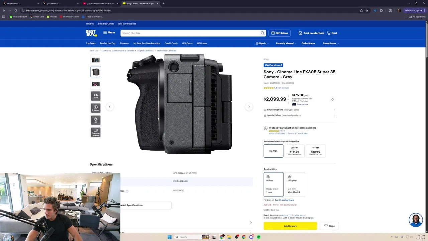The height and width of the screenshot is (241, 428).
Task: Reload the page
Action: tap(15, 10)
